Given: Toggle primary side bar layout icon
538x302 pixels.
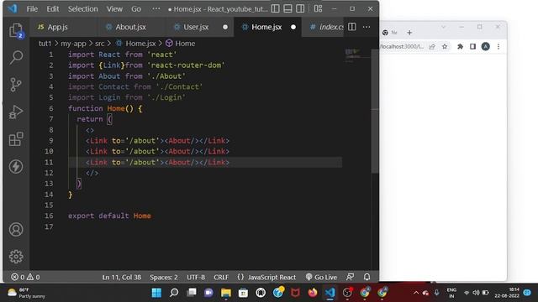Looking at the screenshot, I should [x=275, y=8].
